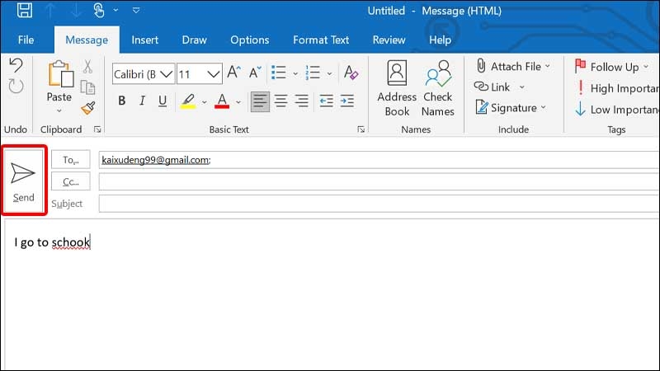Send the email message

tap(24, 181)
